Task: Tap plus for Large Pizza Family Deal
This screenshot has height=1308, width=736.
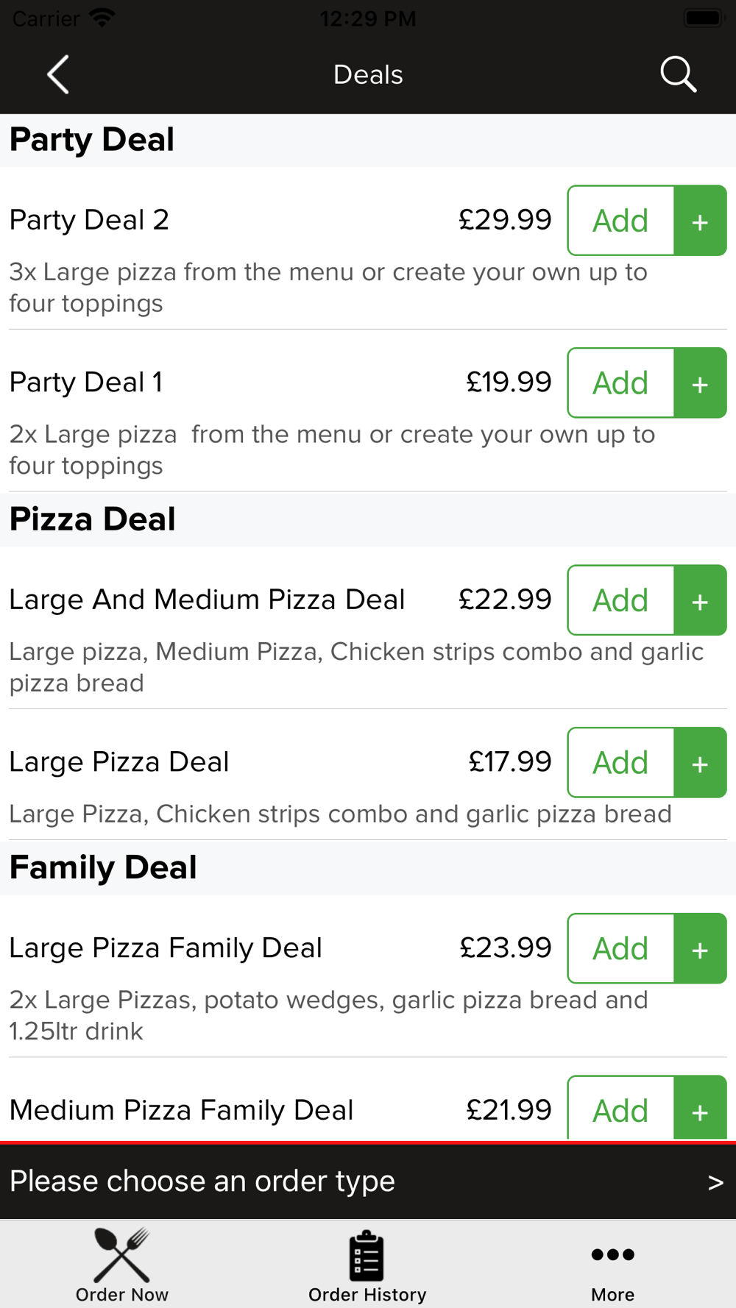Action: point(701,949)
